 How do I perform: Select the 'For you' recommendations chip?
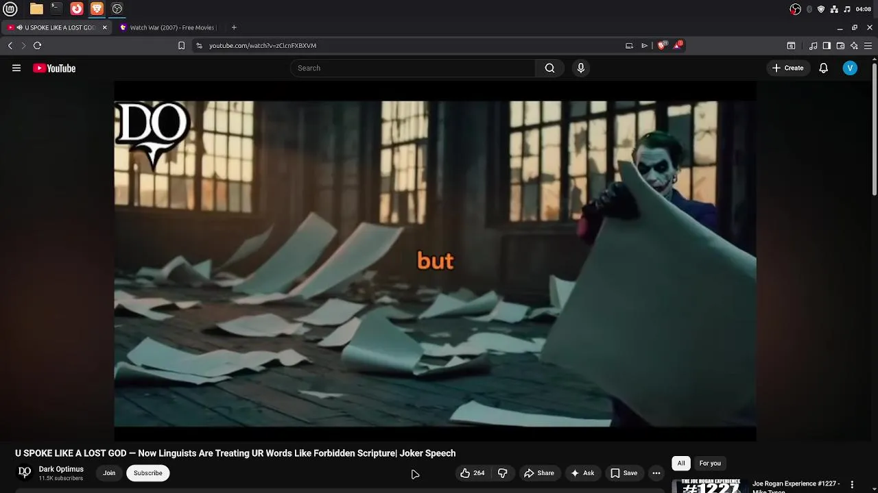coord(710,464)
